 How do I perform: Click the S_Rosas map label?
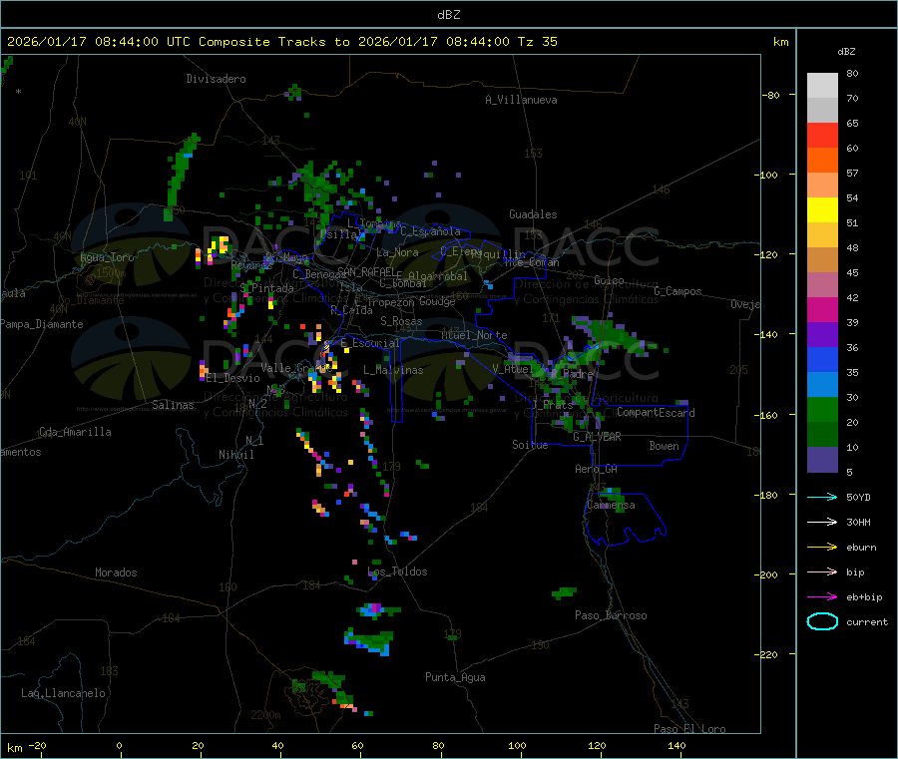click(x=401, y=321)
